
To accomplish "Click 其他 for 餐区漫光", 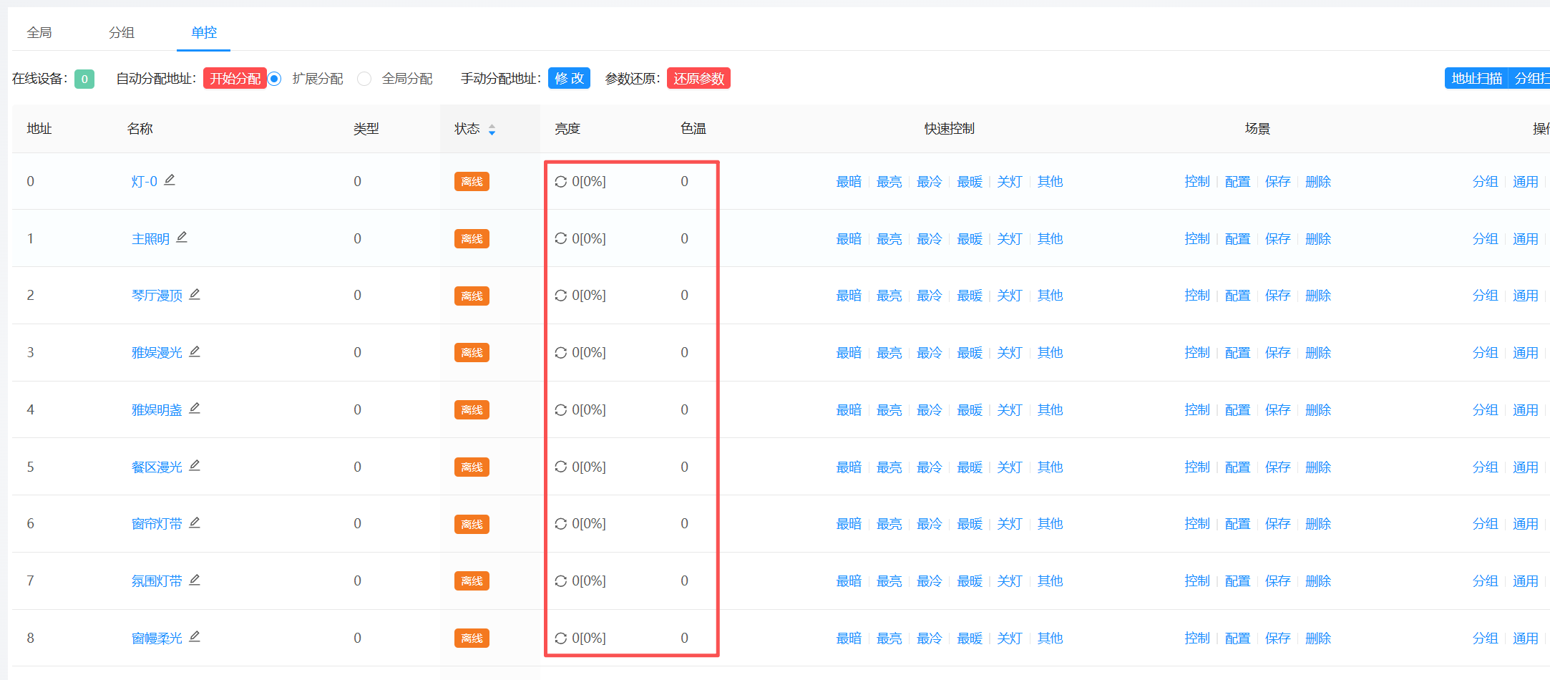I will coord(1051,467).
